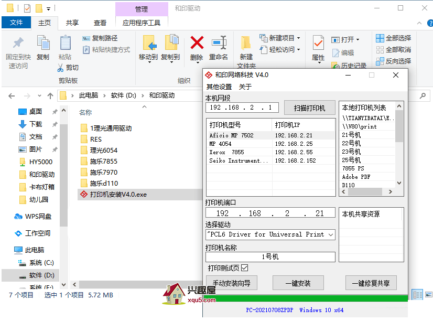Select the Aficio MP 7502 printer row
The height and width of the screenshot is (332, 433).
point(270,135)
